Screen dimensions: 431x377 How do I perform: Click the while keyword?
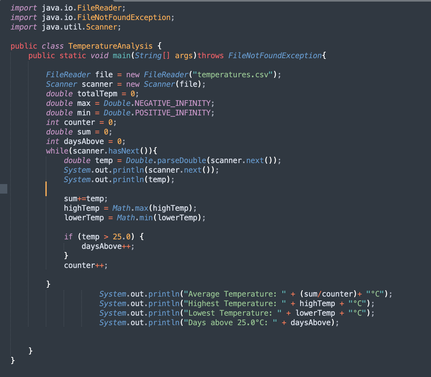[x=57, y=151]
